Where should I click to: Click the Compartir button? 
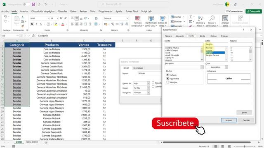[254, 12]
